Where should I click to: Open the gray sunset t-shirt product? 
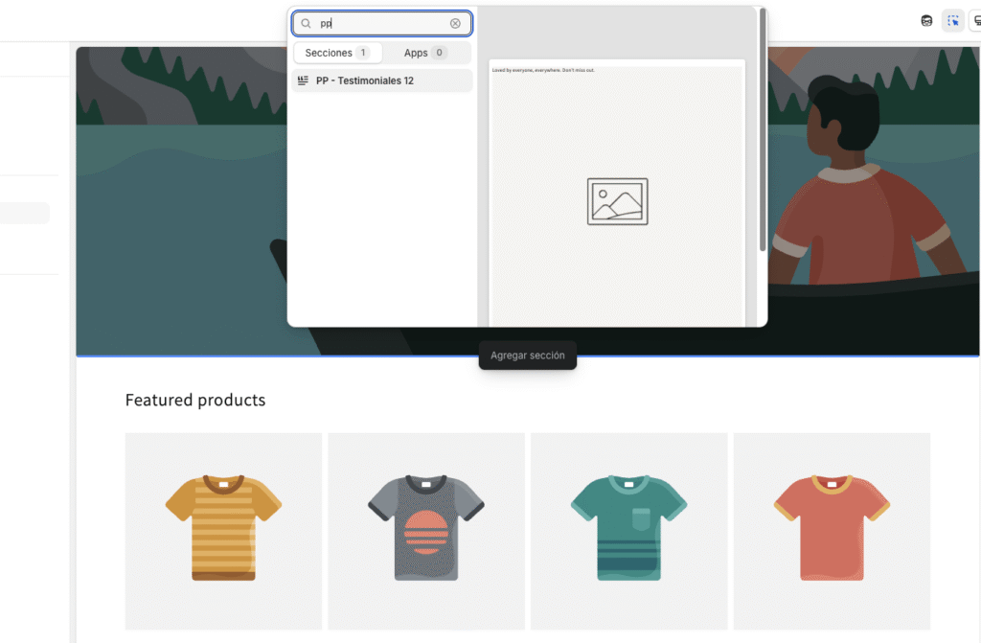coord(426,527)
